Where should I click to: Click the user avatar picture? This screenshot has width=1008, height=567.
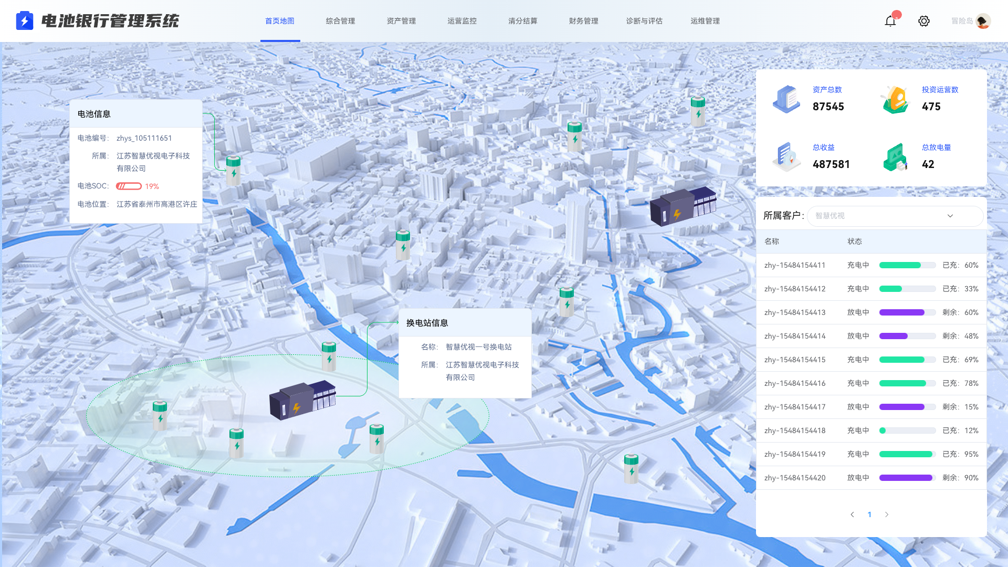click(983, 21)
